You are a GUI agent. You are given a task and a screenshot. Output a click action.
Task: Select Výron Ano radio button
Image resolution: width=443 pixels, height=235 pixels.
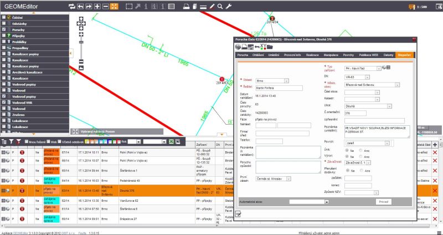coord(361,156)
